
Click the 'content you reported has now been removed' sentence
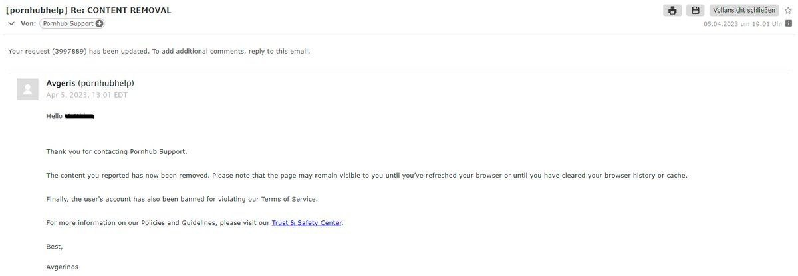(366, 175)
